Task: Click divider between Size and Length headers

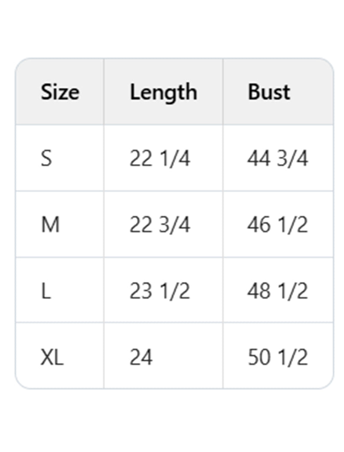Action: point(104,92)
